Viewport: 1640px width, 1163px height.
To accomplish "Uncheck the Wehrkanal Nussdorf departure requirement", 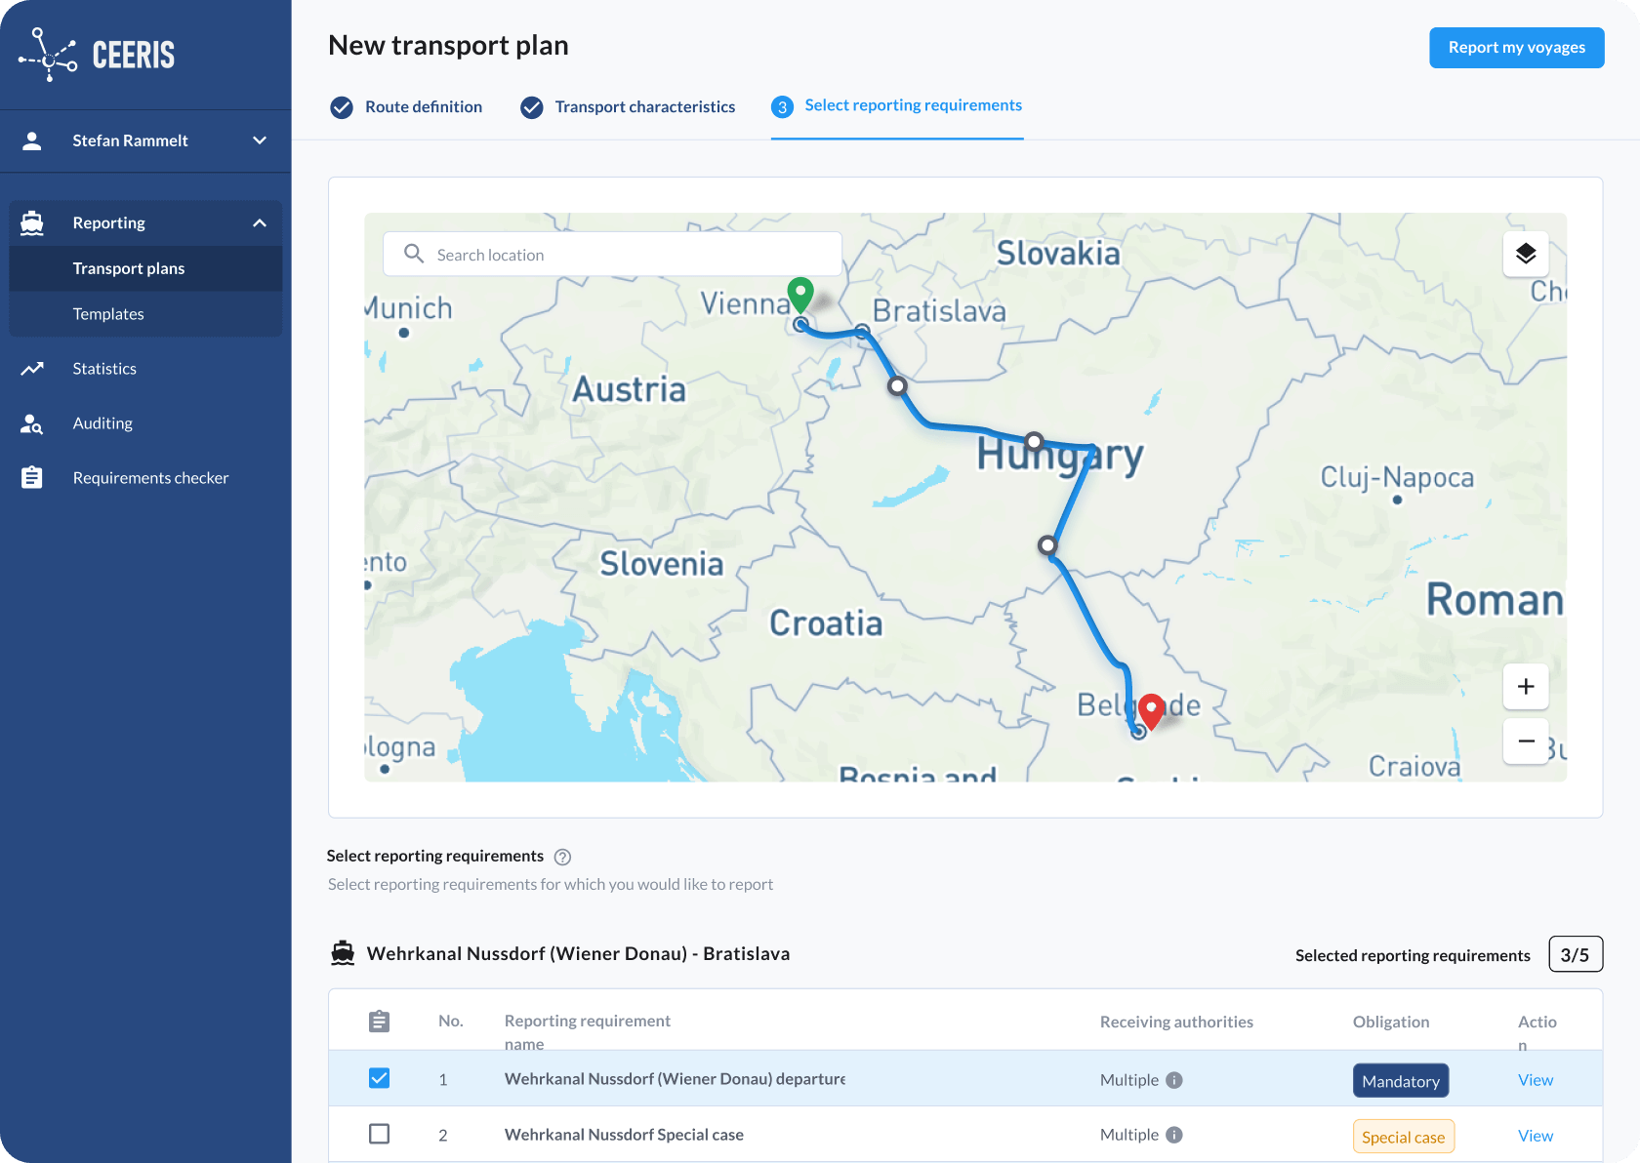I will (x=379, y=1078).
